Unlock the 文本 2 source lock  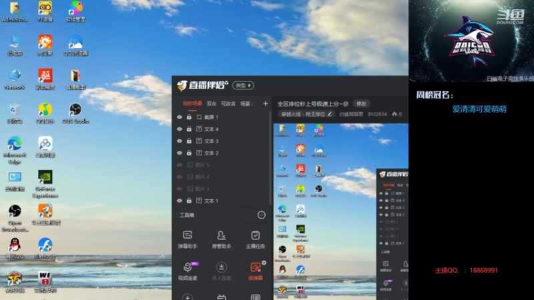[x=189, y=153]
